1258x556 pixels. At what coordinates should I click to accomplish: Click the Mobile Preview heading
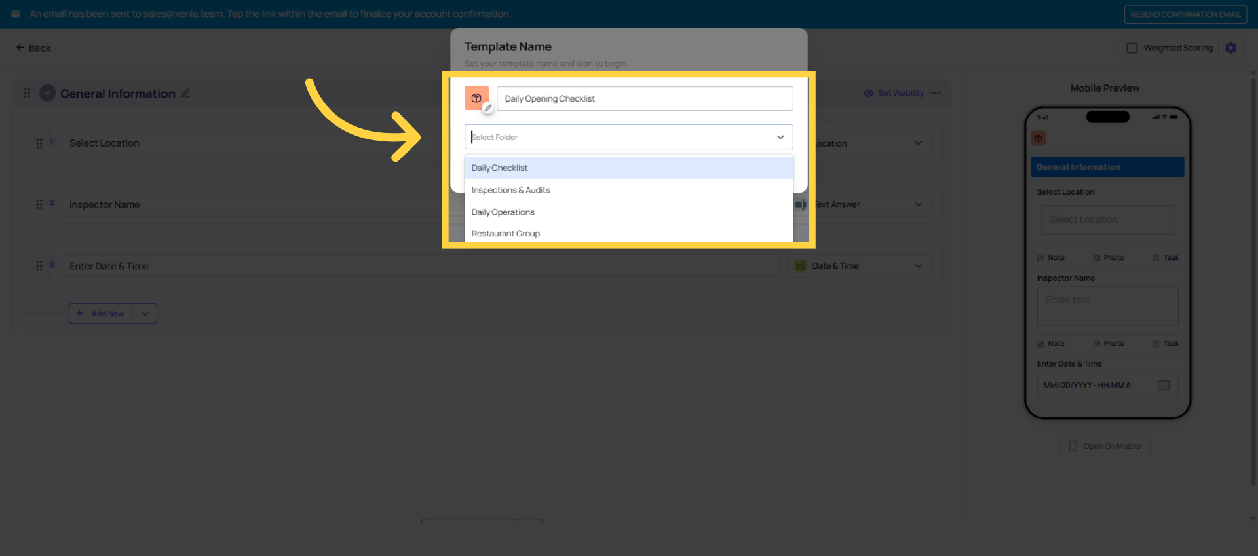[1105, 88]
